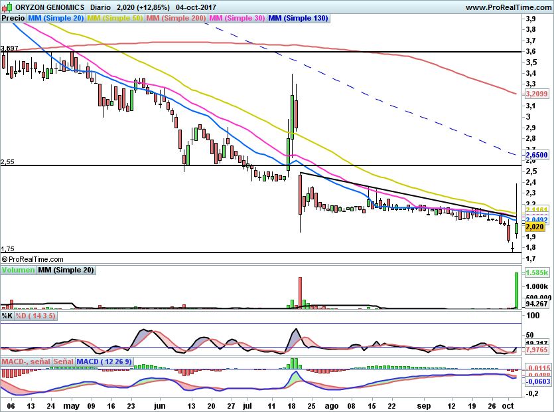The width and height of the screenshot is (554, 412).
Task: Open the %D (14 3 5) label
Action: [x=36, y=316]
